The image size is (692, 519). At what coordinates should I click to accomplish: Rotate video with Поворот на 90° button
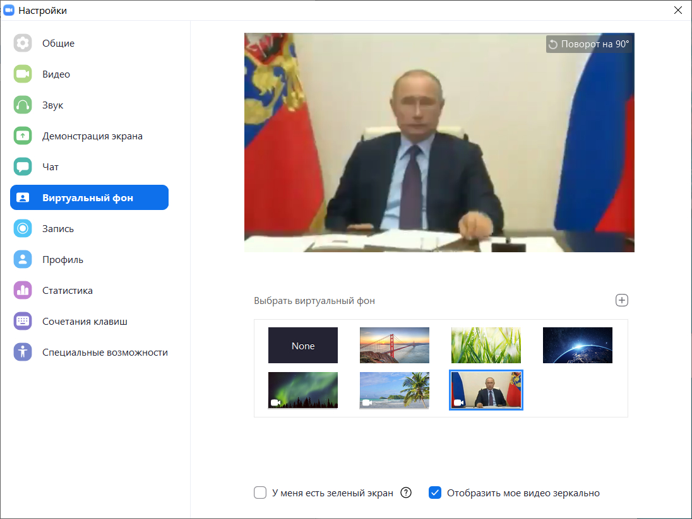[x=588, y=44]
